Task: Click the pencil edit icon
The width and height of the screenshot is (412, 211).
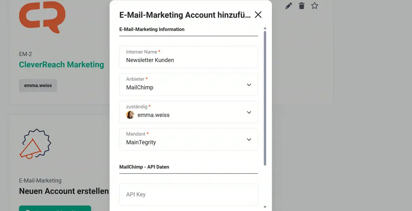Action: (x=288, y=6)
